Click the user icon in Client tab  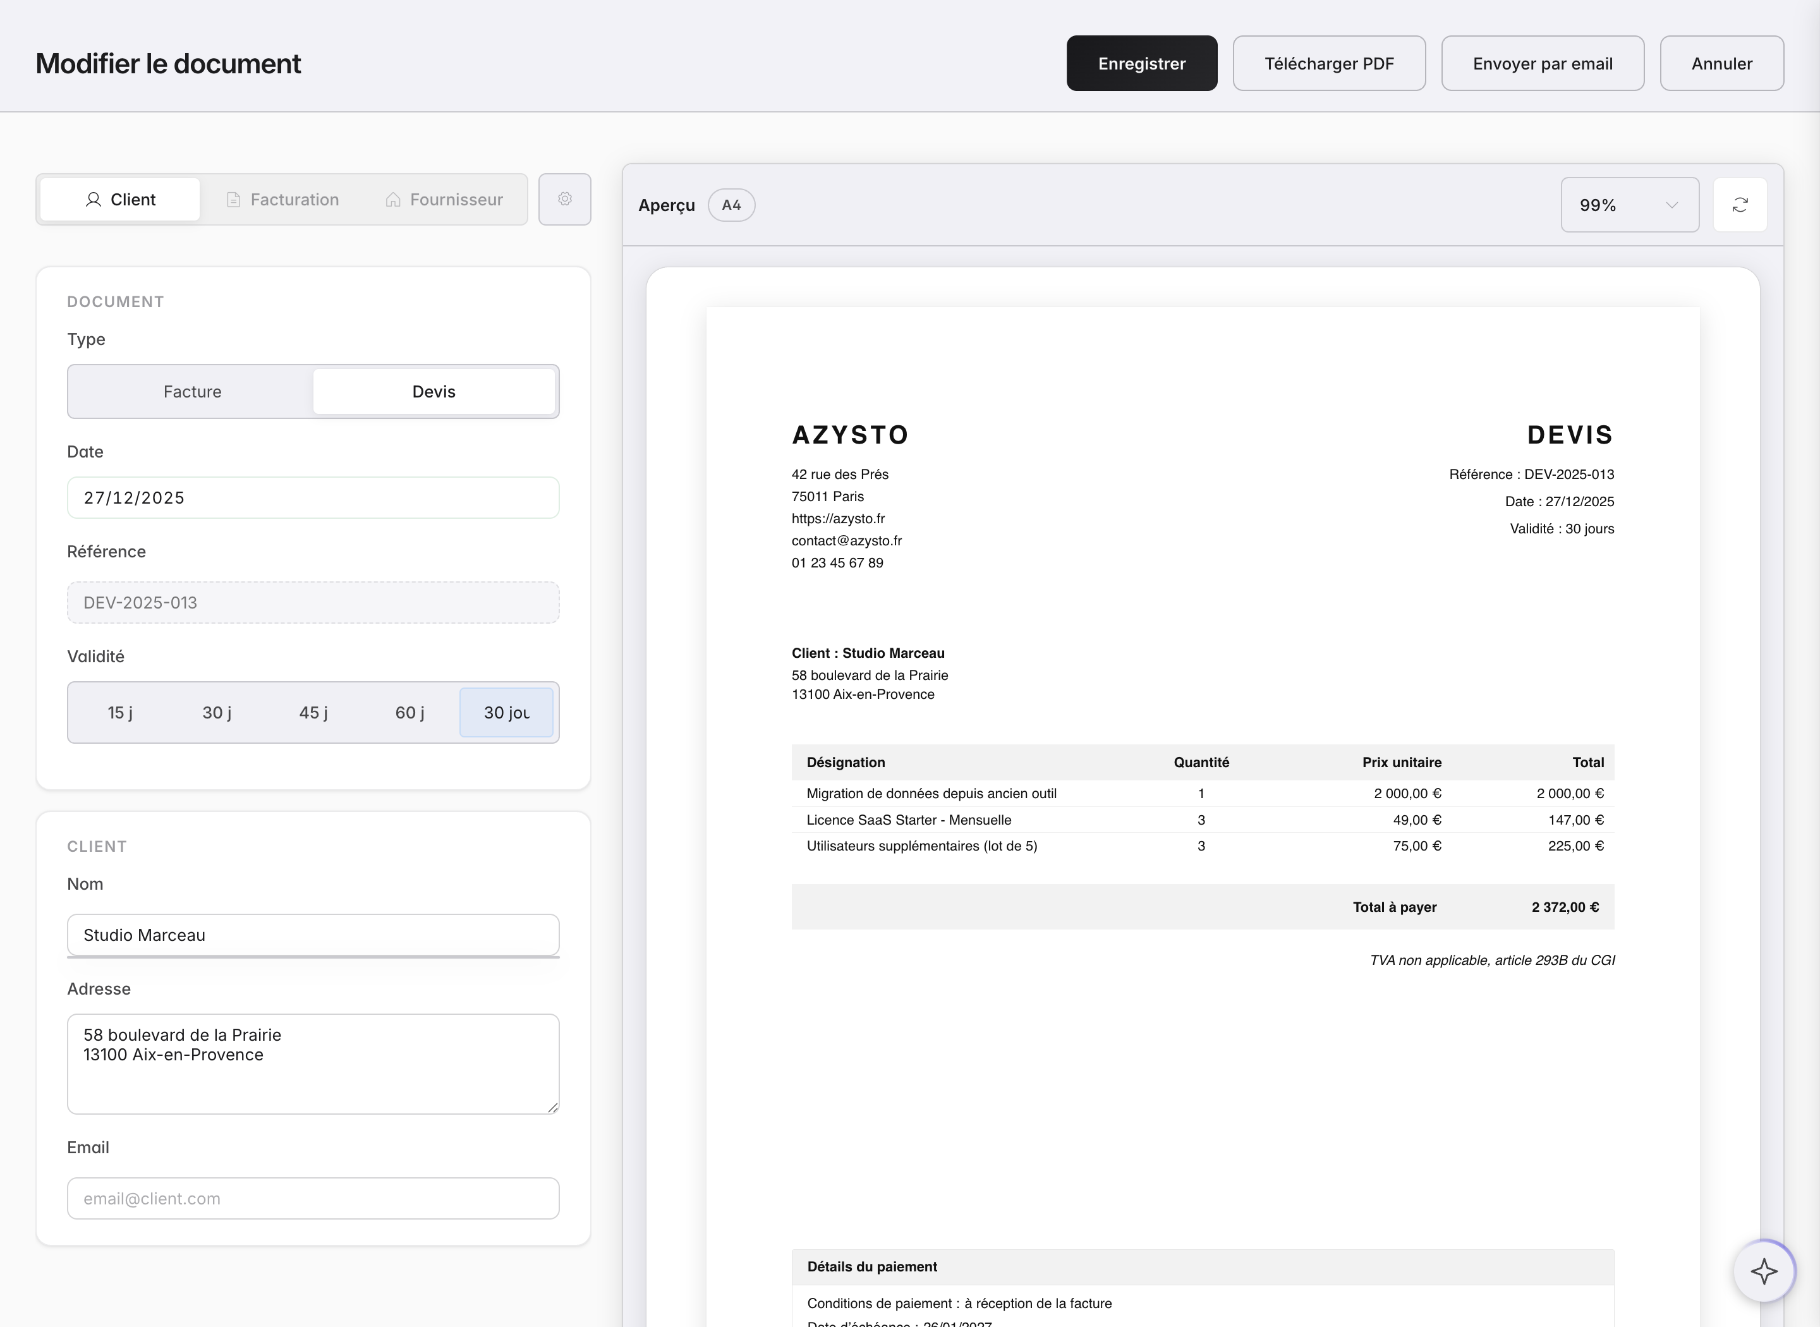(93, 199)
